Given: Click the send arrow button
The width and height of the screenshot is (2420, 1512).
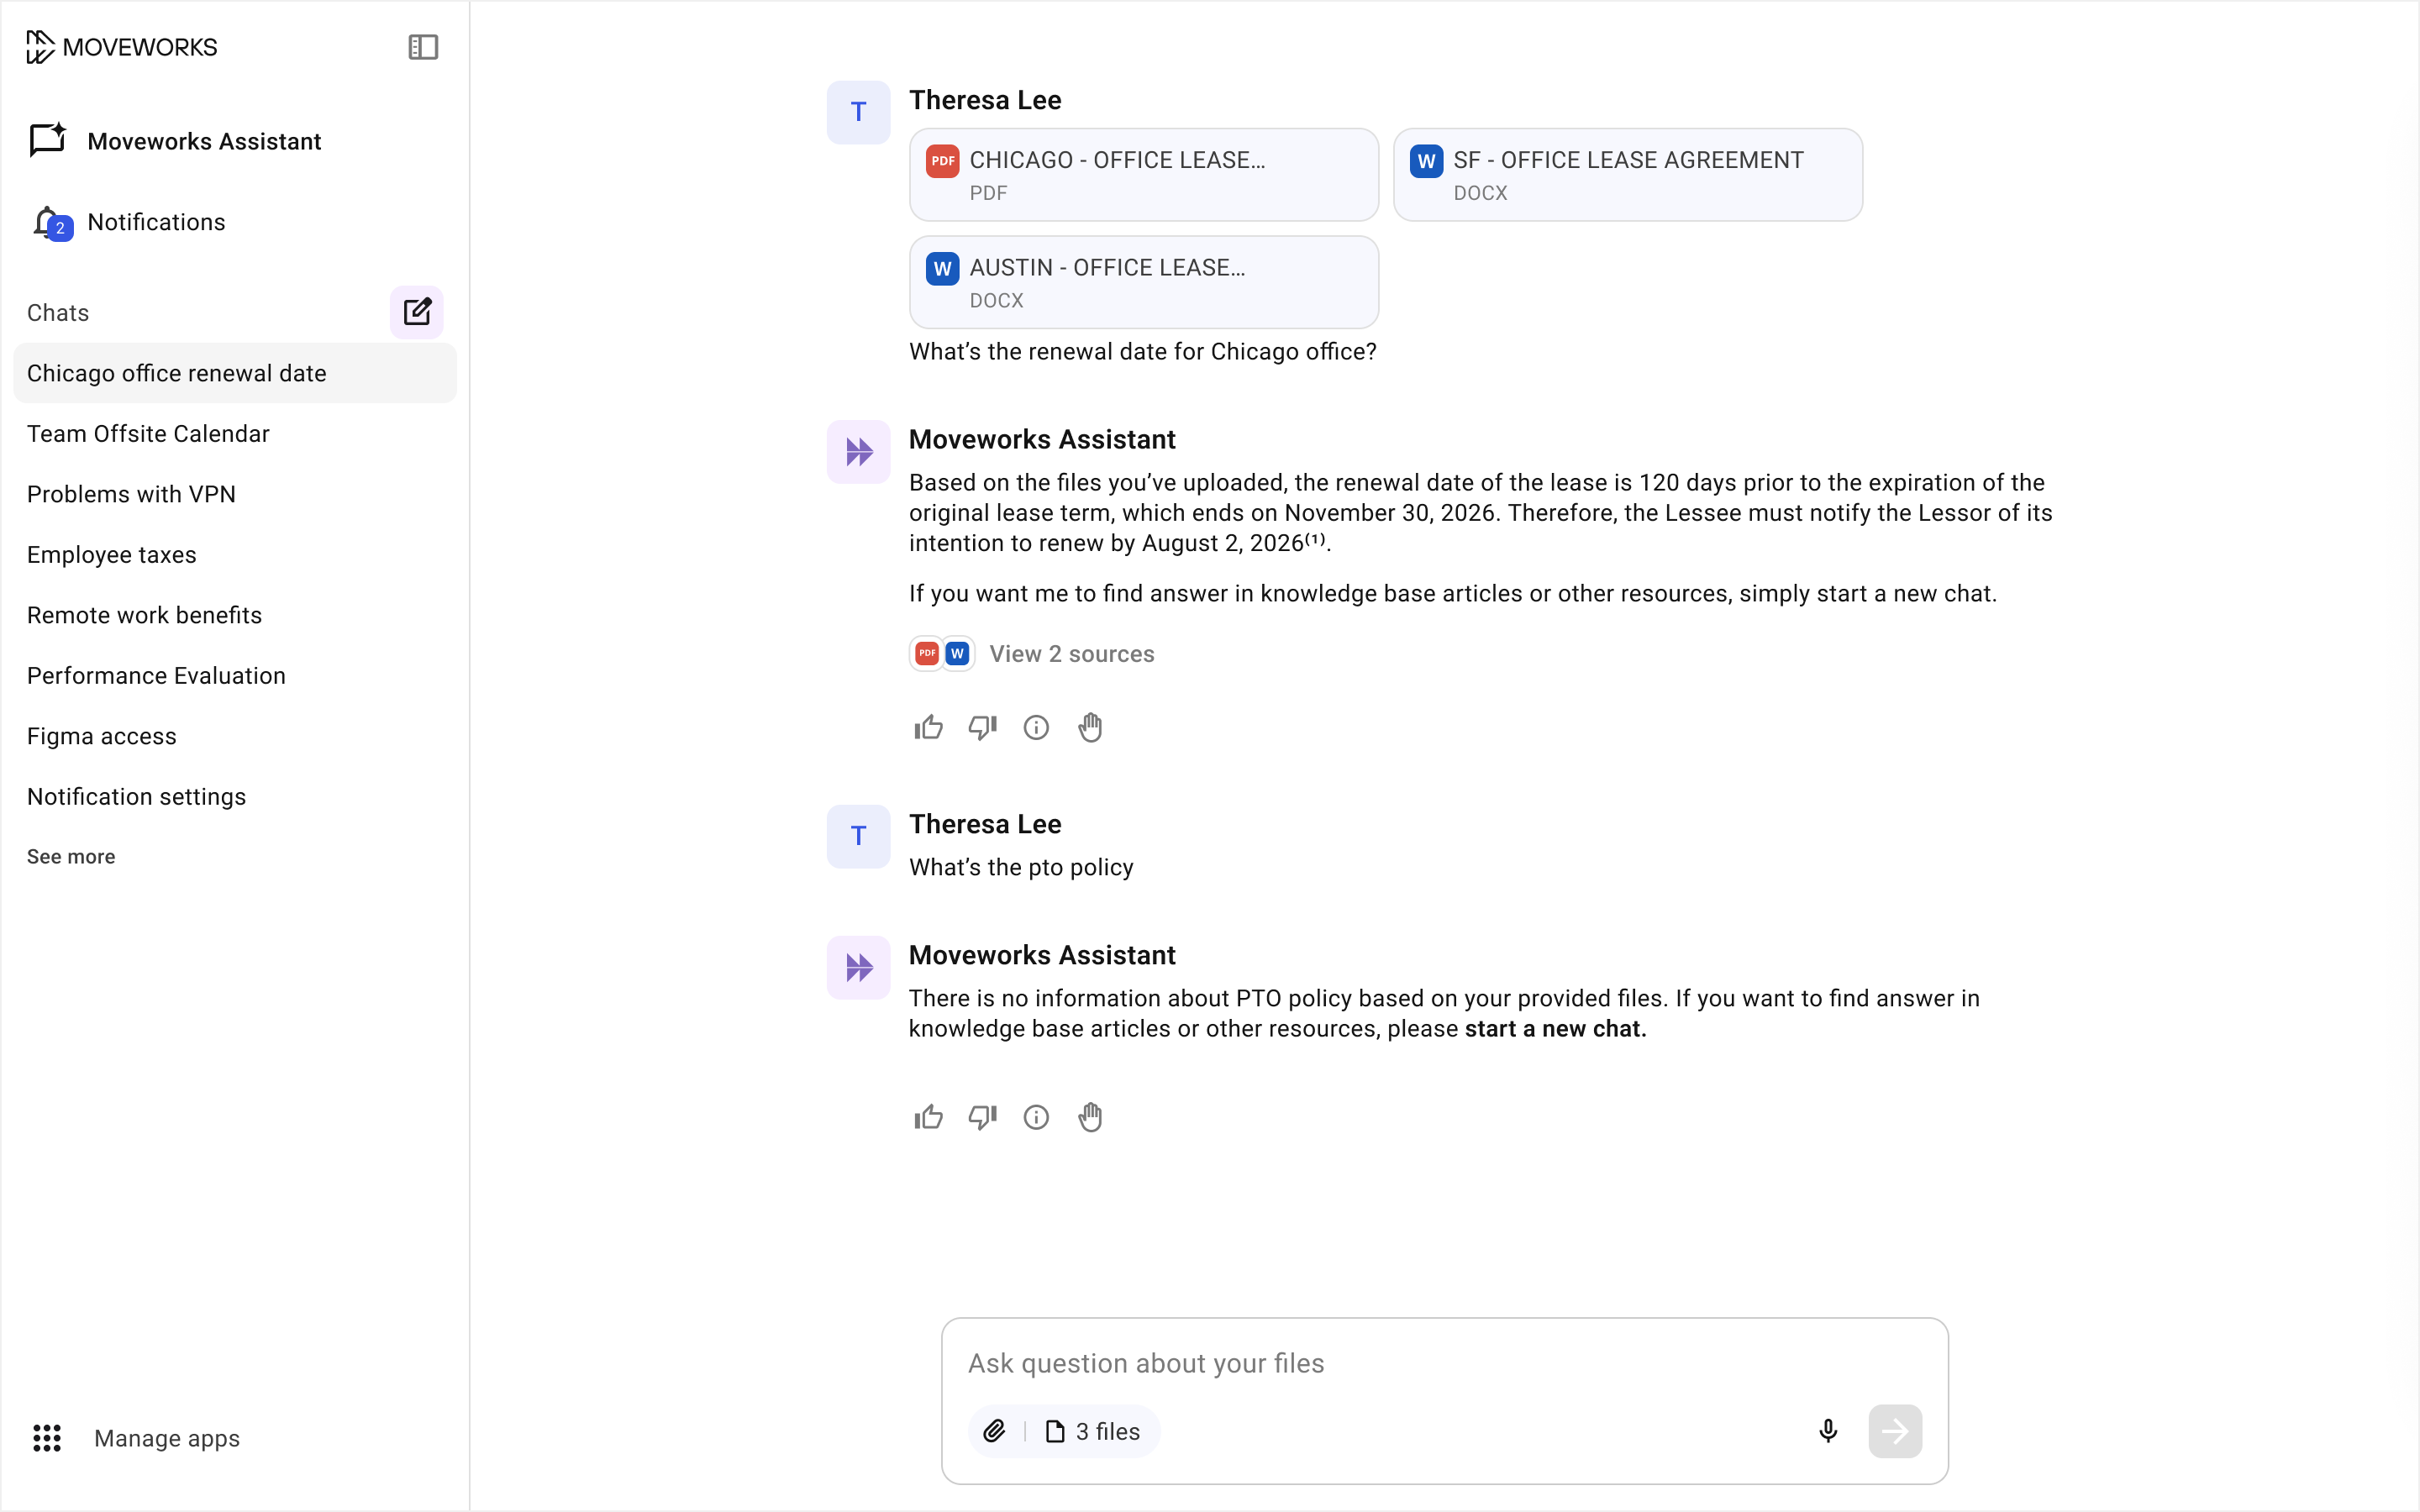Looking at the screenshot, I should tap(1894, 1431).
